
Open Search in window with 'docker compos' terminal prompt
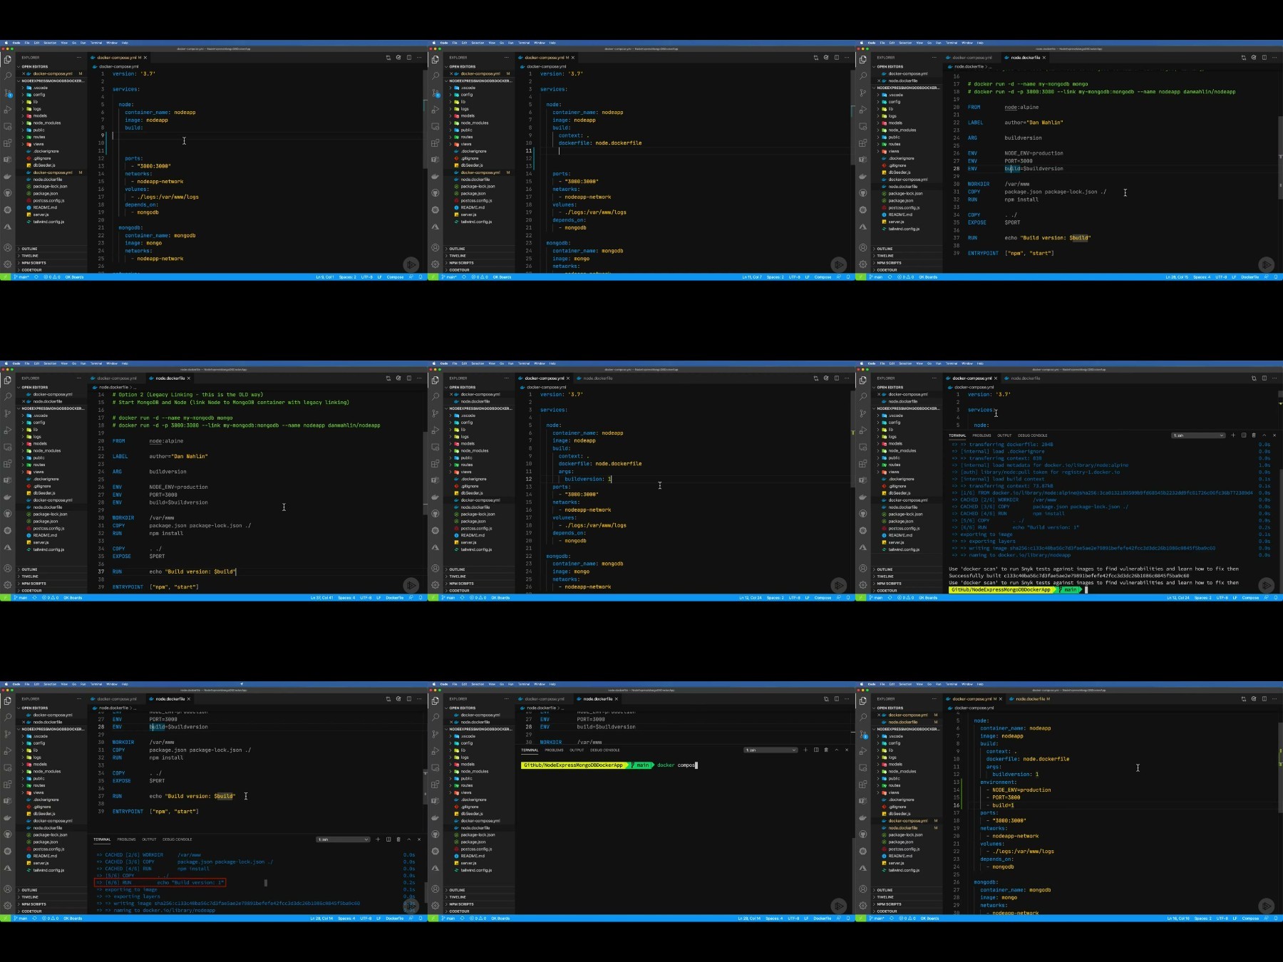point(436,718)
